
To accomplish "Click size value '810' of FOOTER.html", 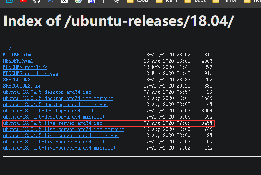I will 208,55.
